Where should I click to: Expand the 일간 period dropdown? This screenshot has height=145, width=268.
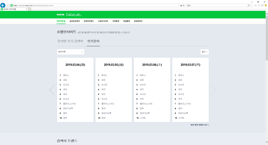click(x=205, y=52)
